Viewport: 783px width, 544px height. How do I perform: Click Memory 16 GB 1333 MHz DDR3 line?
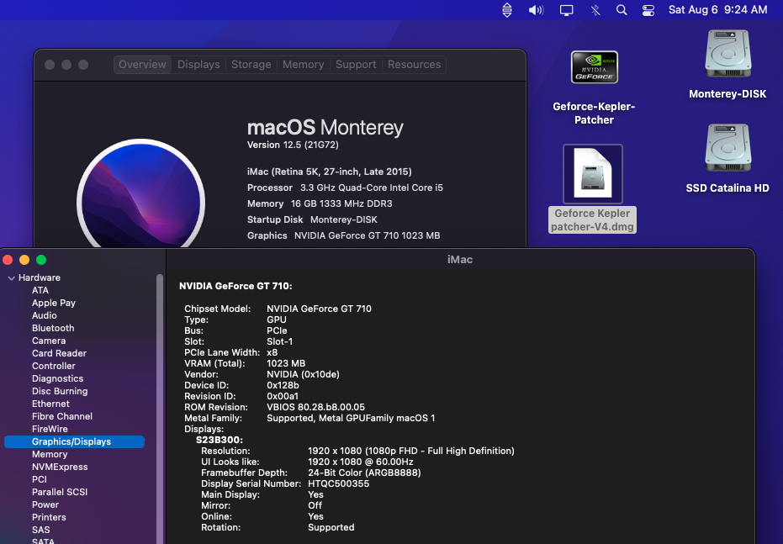coord(320,203)
